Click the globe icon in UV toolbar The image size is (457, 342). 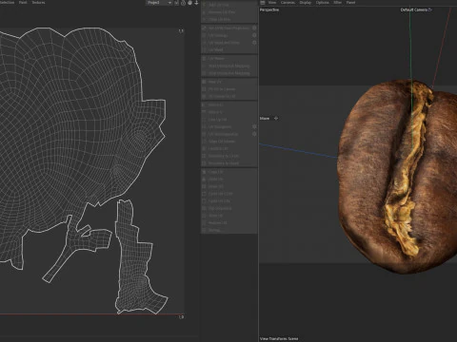pyautogui.click(x=189, y=3)
